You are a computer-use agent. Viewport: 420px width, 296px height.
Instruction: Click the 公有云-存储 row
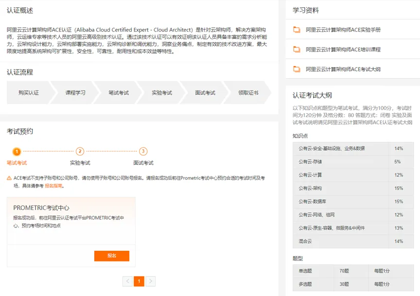point(353,162)
